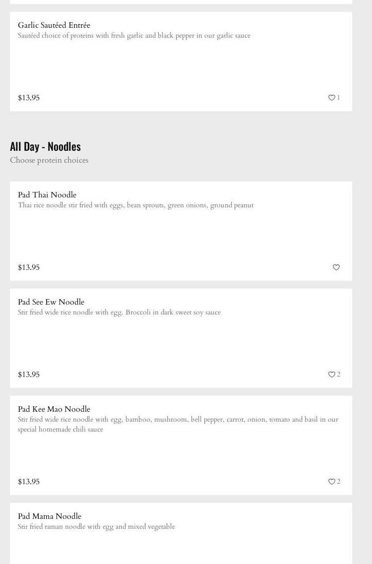Open the Pad See Ew Noodle title
This screenshot has height=564, width=372.
coord(51,302)
